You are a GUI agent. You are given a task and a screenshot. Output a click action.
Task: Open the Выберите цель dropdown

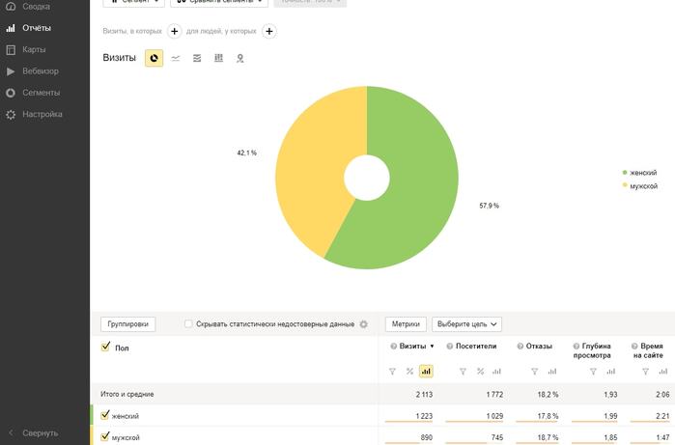click(466, 324)
